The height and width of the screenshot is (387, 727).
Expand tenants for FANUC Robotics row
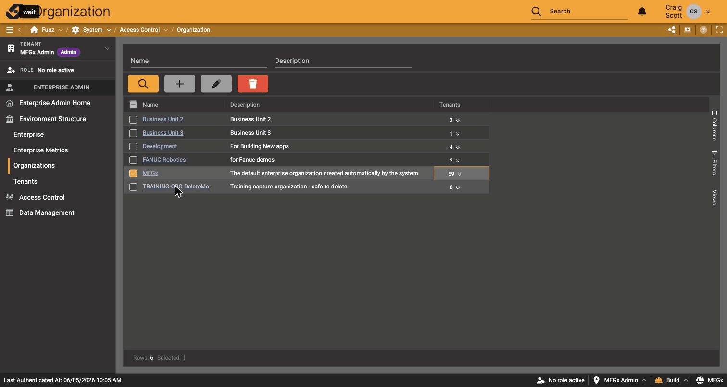coord(458,161)
